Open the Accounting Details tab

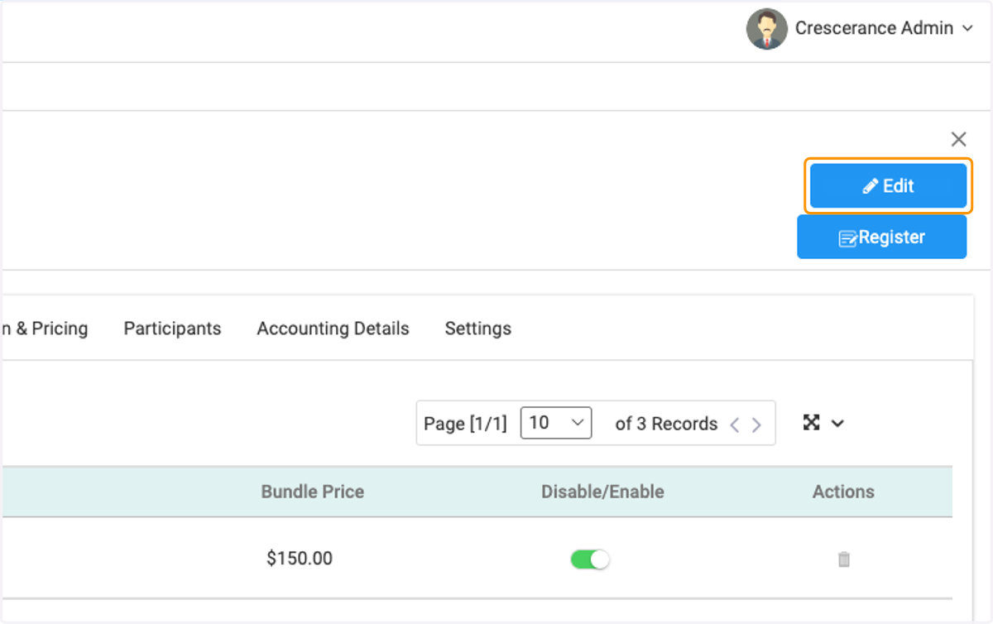click(333, 329)
